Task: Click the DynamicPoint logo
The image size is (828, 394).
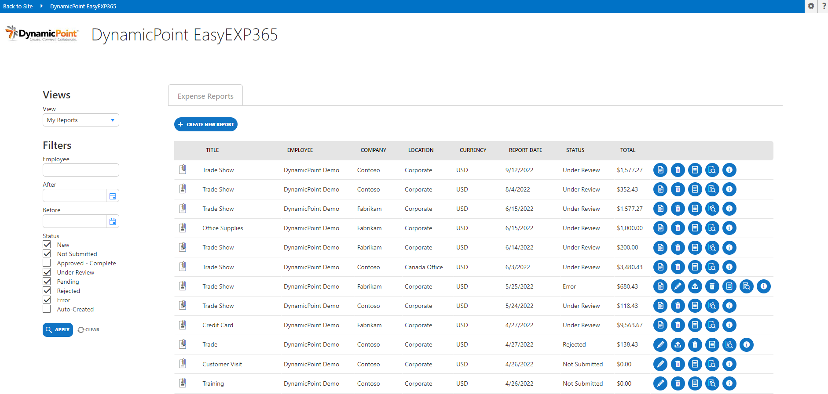Action: coord(42,33)
